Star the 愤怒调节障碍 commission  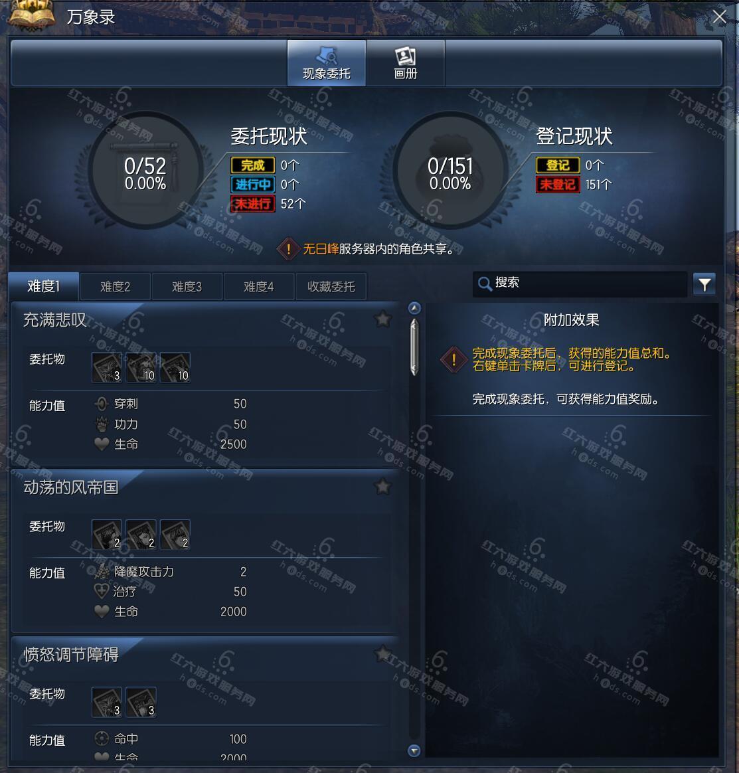382,654
